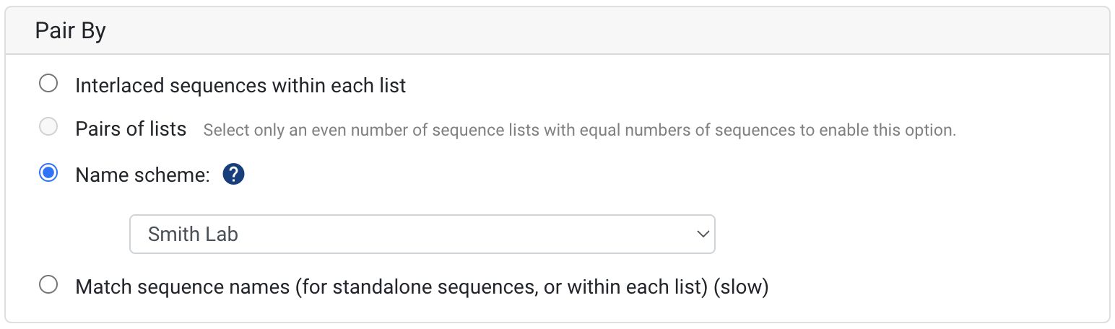The height and width of the screenshot is (329, 1115).
Task: Click the disabled Pairs of lists radio
Action: [48, 128]
